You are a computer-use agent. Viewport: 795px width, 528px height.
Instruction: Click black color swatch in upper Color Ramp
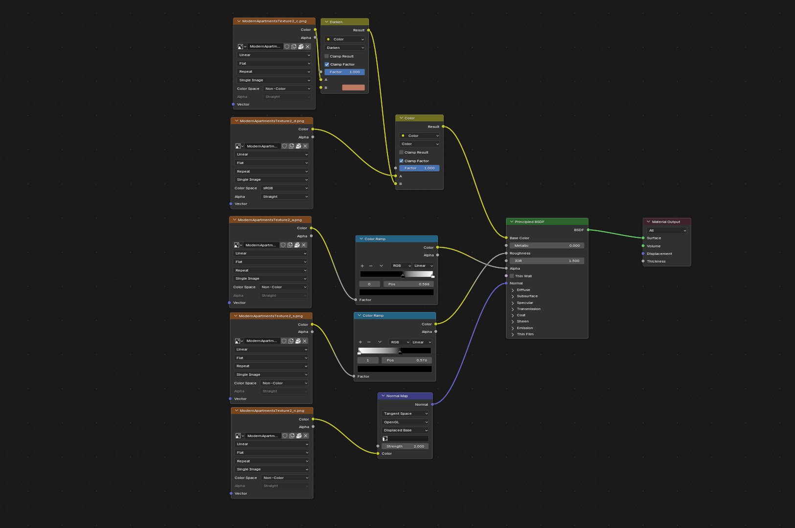point(396,292)
